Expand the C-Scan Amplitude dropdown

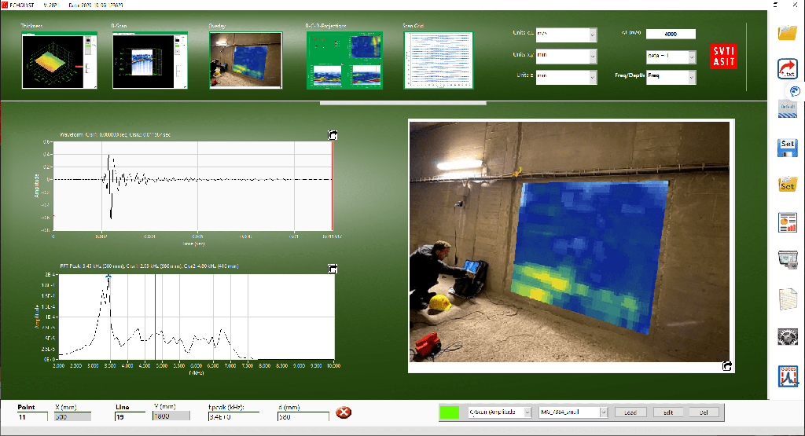(500, 412)
